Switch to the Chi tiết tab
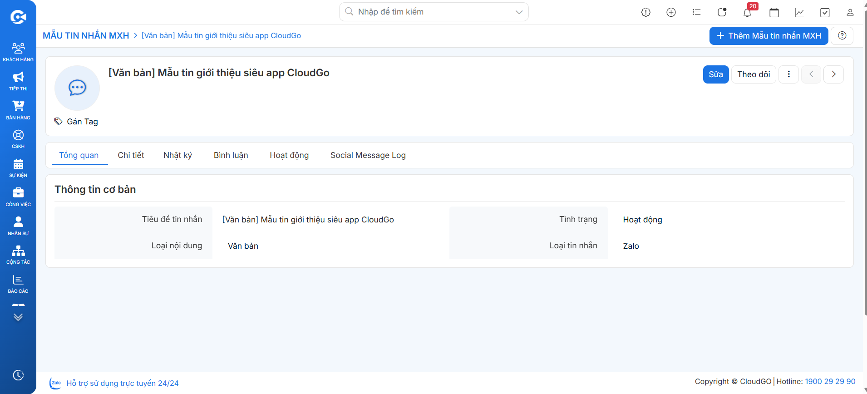 pyautogui.click(x=131, y=155)
